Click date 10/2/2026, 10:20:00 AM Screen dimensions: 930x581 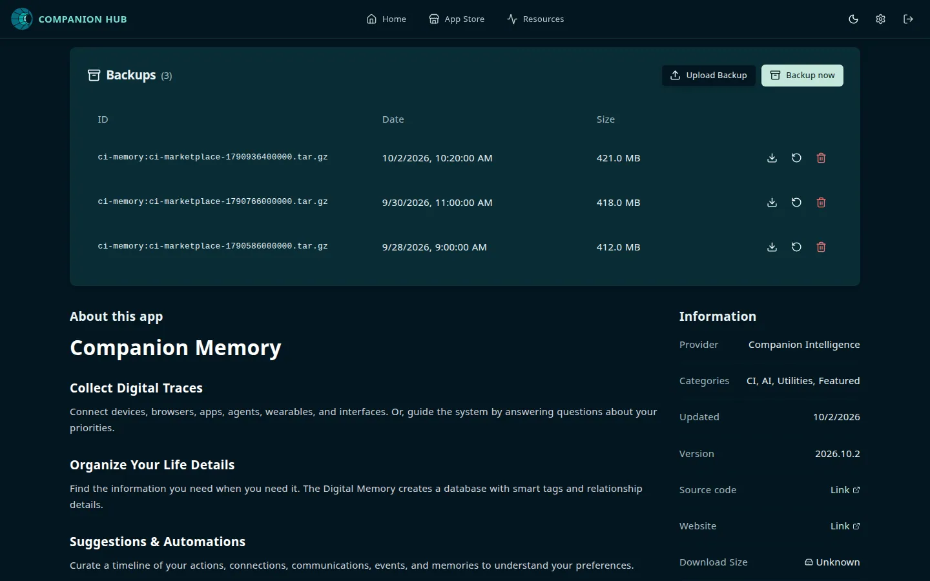(x=437, y=158)
